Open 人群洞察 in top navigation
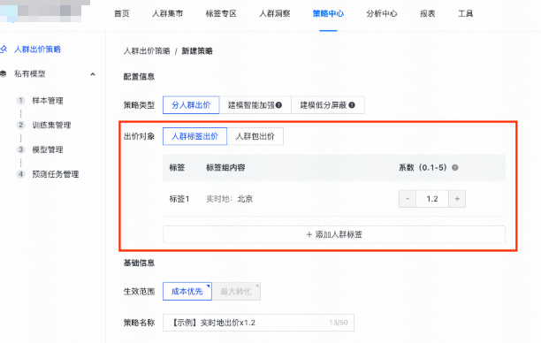 point(275,13)
